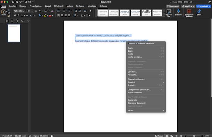Click the share link icon top right
Image resolution: width=212 pixels, height=137 pixels.
pyautogui.click(x=210, y=2)
